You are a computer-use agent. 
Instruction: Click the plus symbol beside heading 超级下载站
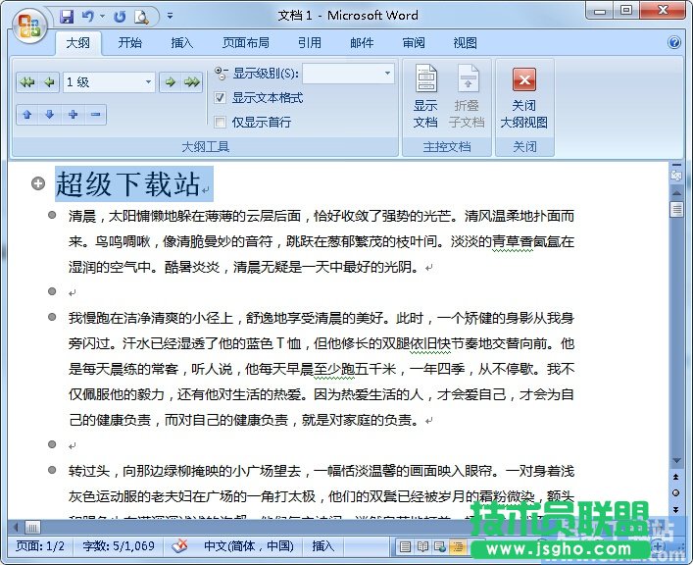pos(38,183)
